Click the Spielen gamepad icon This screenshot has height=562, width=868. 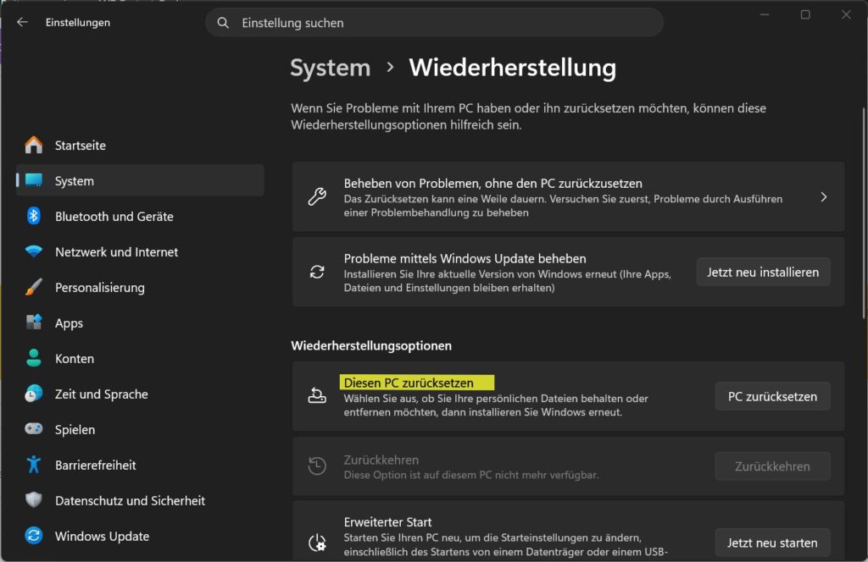pos(34,429)
